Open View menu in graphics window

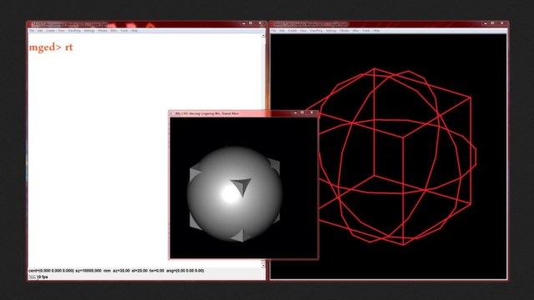(x=303, y=31)
